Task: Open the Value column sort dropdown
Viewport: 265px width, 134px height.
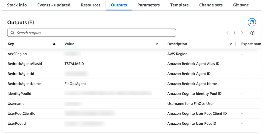Action: coord(157,44)
